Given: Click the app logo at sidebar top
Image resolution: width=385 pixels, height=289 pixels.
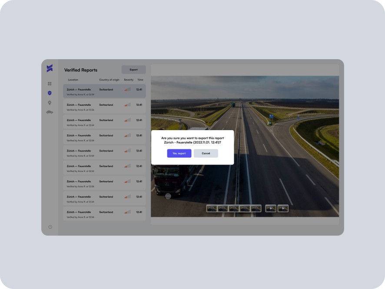Looking at the screenshot, I should pyautogui.click(x=50, y=68).
